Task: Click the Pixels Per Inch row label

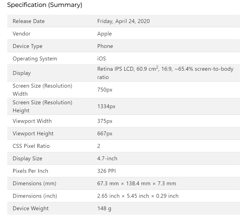Action: click(31, 171)
